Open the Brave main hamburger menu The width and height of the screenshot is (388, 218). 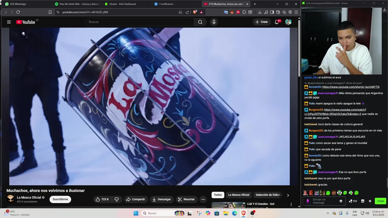coord(296,12)
